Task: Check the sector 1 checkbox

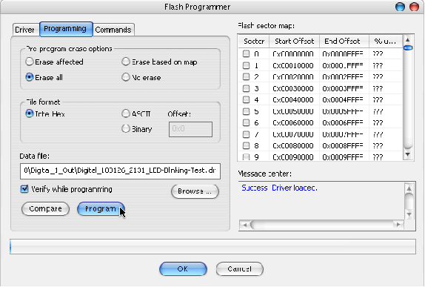Action: click(x=246, y=65)
